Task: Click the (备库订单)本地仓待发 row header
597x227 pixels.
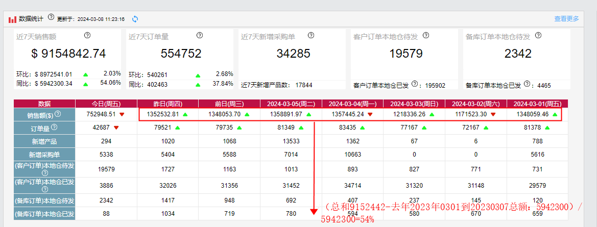Action: (44, 200)
